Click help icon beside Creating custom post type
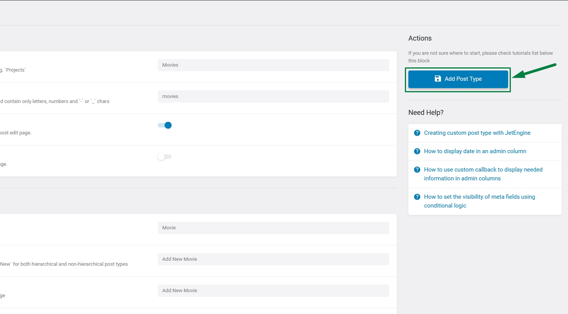This screenshot has height=314, width=568. click(x=417, y=133)
